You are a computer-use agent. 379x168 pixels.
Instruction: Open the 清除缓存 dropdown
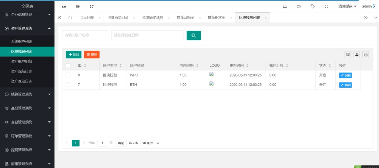(347, 6)
